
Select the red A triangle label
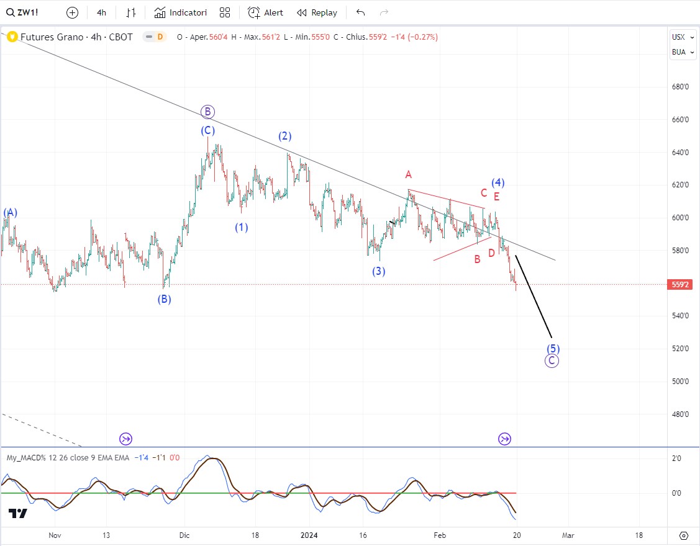coord(409,175)
